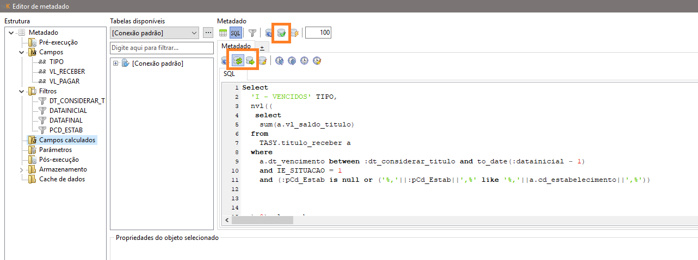698x260 pixels.
Task: Toggle the SQL view button
Action: pyautogui.click(x=236, y=33)
